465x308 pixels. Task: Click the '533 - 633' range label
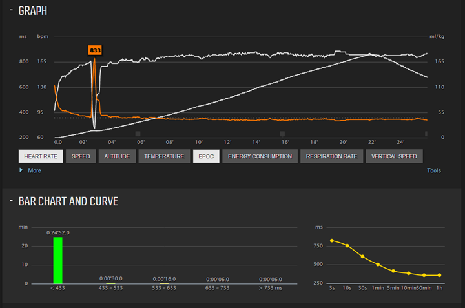coord(164,288)
